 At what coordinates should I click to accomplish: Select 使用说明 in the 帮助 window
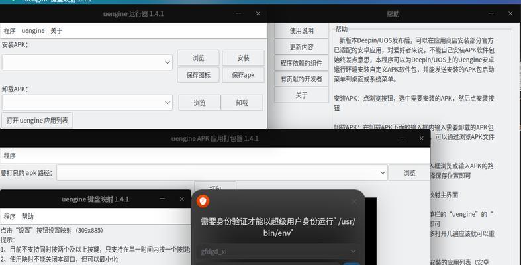[x=301, y=31]
